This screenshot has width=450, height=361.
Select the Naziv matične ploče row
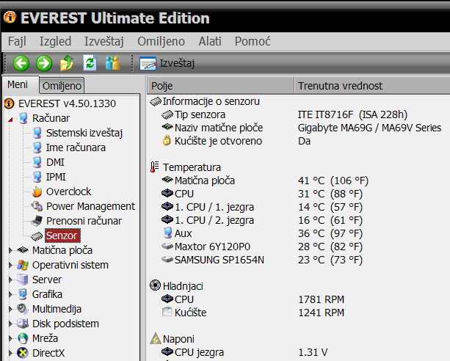point(301,128)
